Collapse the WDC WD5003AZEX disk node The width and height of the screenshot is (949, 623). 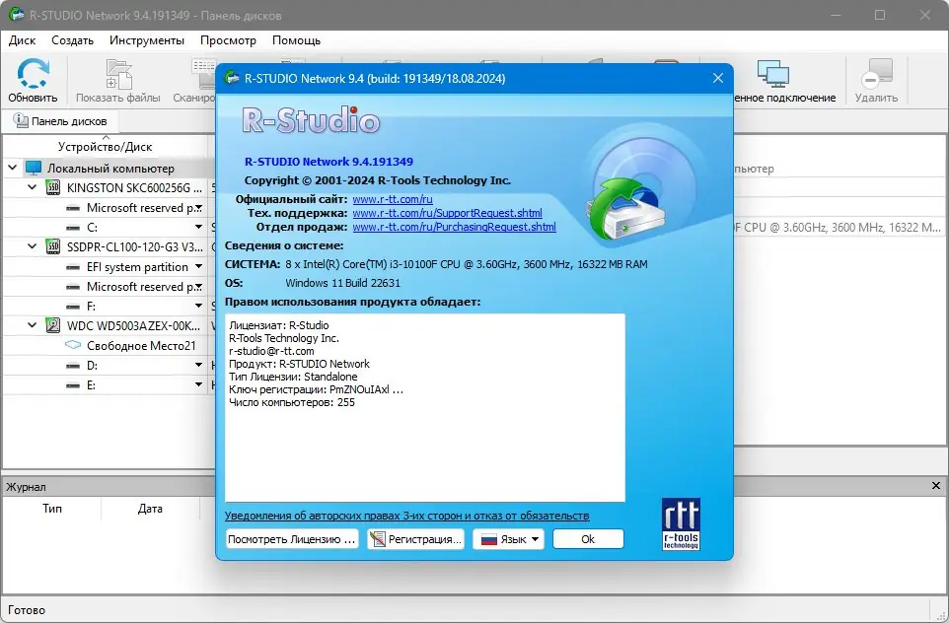point(33,325)
